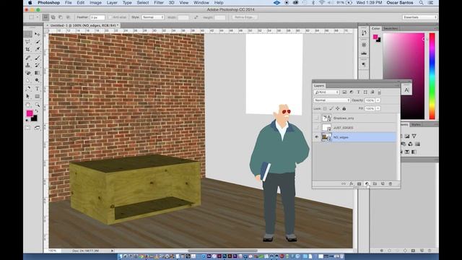Open the layer Kind filter dropdown

click(x=326, y=92)
